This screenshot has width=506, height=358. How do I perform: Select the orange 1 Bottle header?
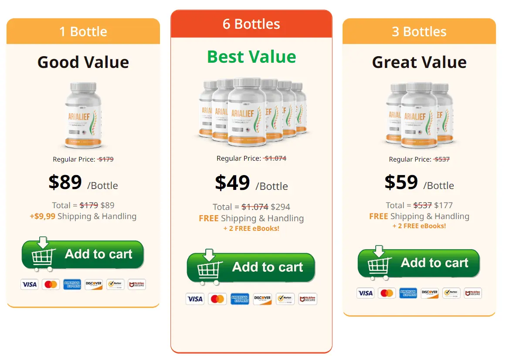tap(83, 31)
